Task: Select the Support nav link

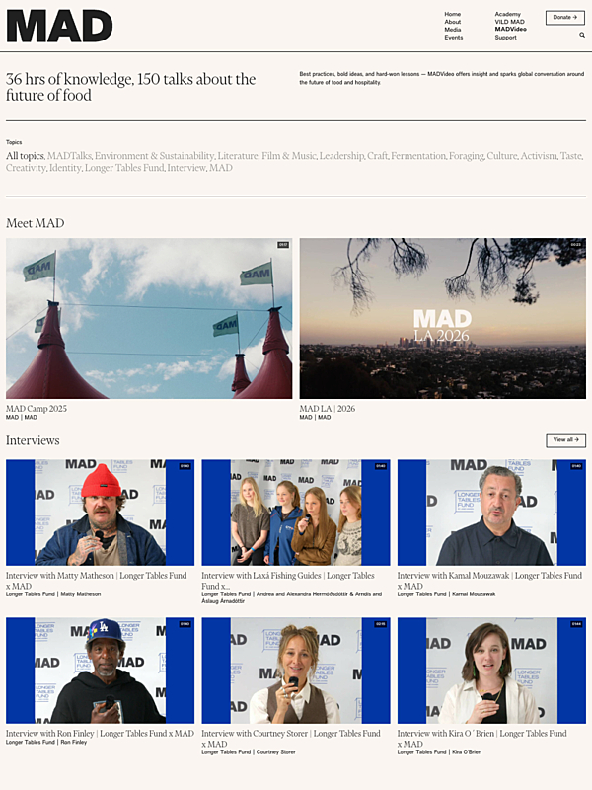Action: [505, 38]
